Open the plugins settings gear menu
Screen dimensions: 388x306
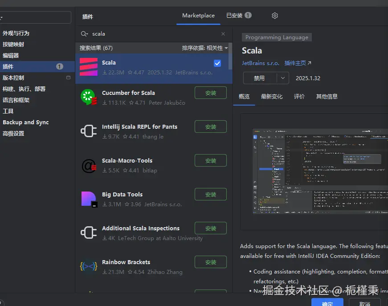click(x=274, y=16)
